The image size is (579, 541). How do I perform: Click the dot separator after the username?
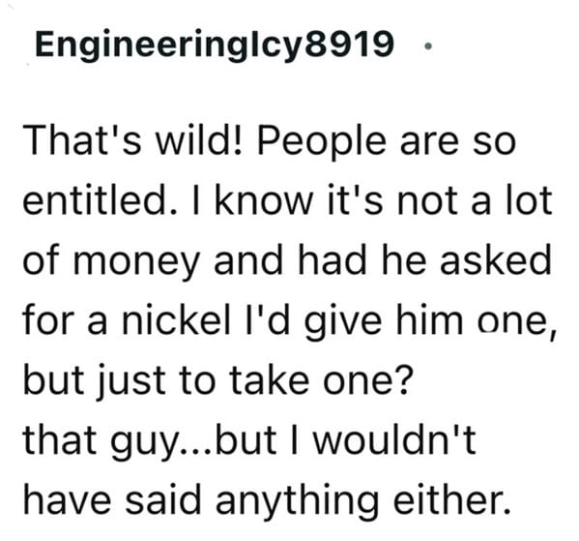[428, 46]
